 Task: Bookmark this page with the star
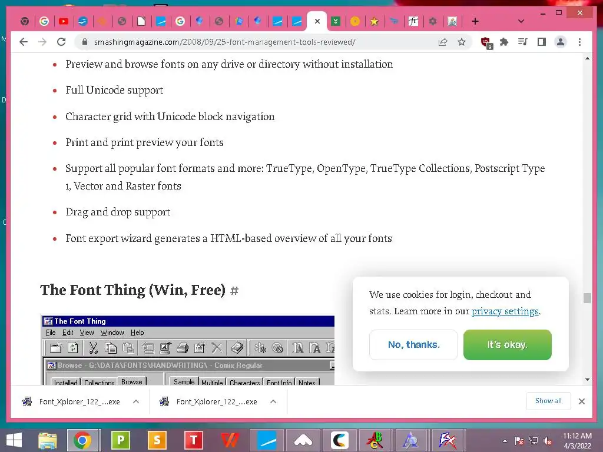(462, 42)
